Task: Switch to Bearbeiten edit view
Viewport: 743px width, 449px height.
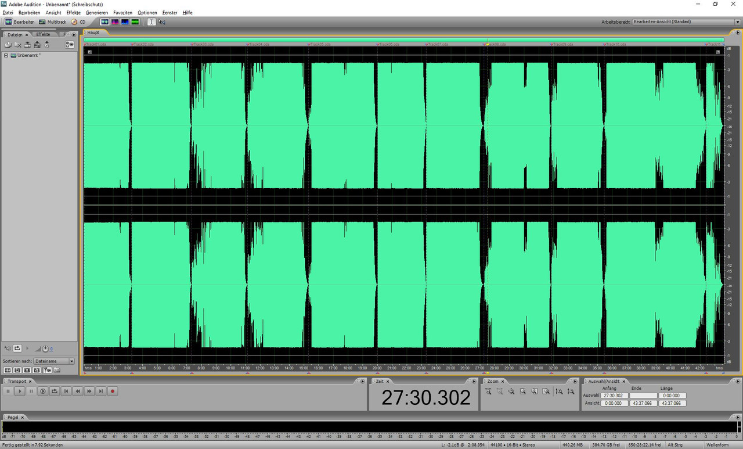Action: [20, 21]
